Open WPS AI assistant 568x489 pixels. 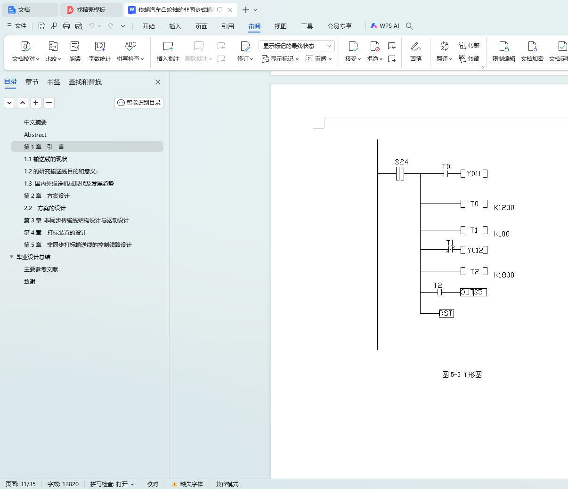click(x=385, y=26)
